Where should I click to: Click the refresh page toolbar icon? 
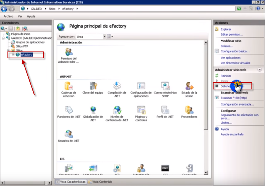point(239,9)
